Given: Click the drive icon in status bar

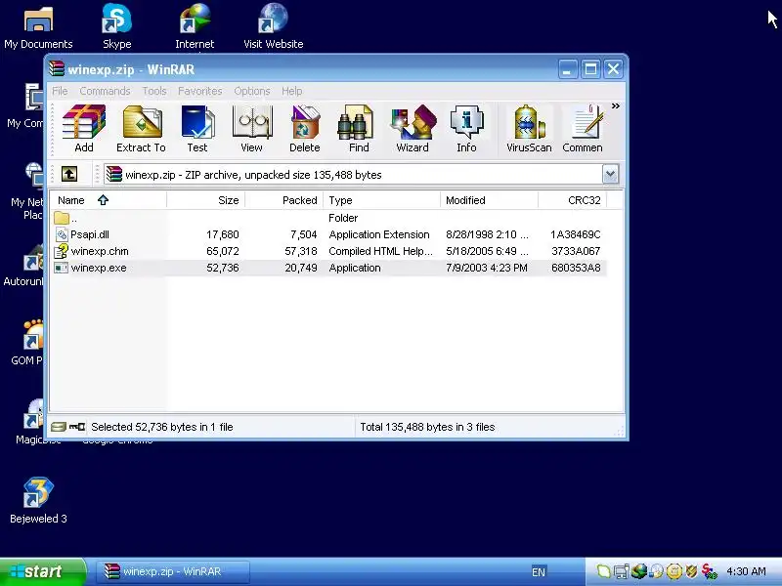Looking at the screenshot, I should click(x=59, y=427).
